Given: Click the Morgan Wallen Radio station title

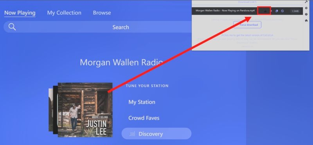Looking at the screenshot, I should tap(121, 62).
